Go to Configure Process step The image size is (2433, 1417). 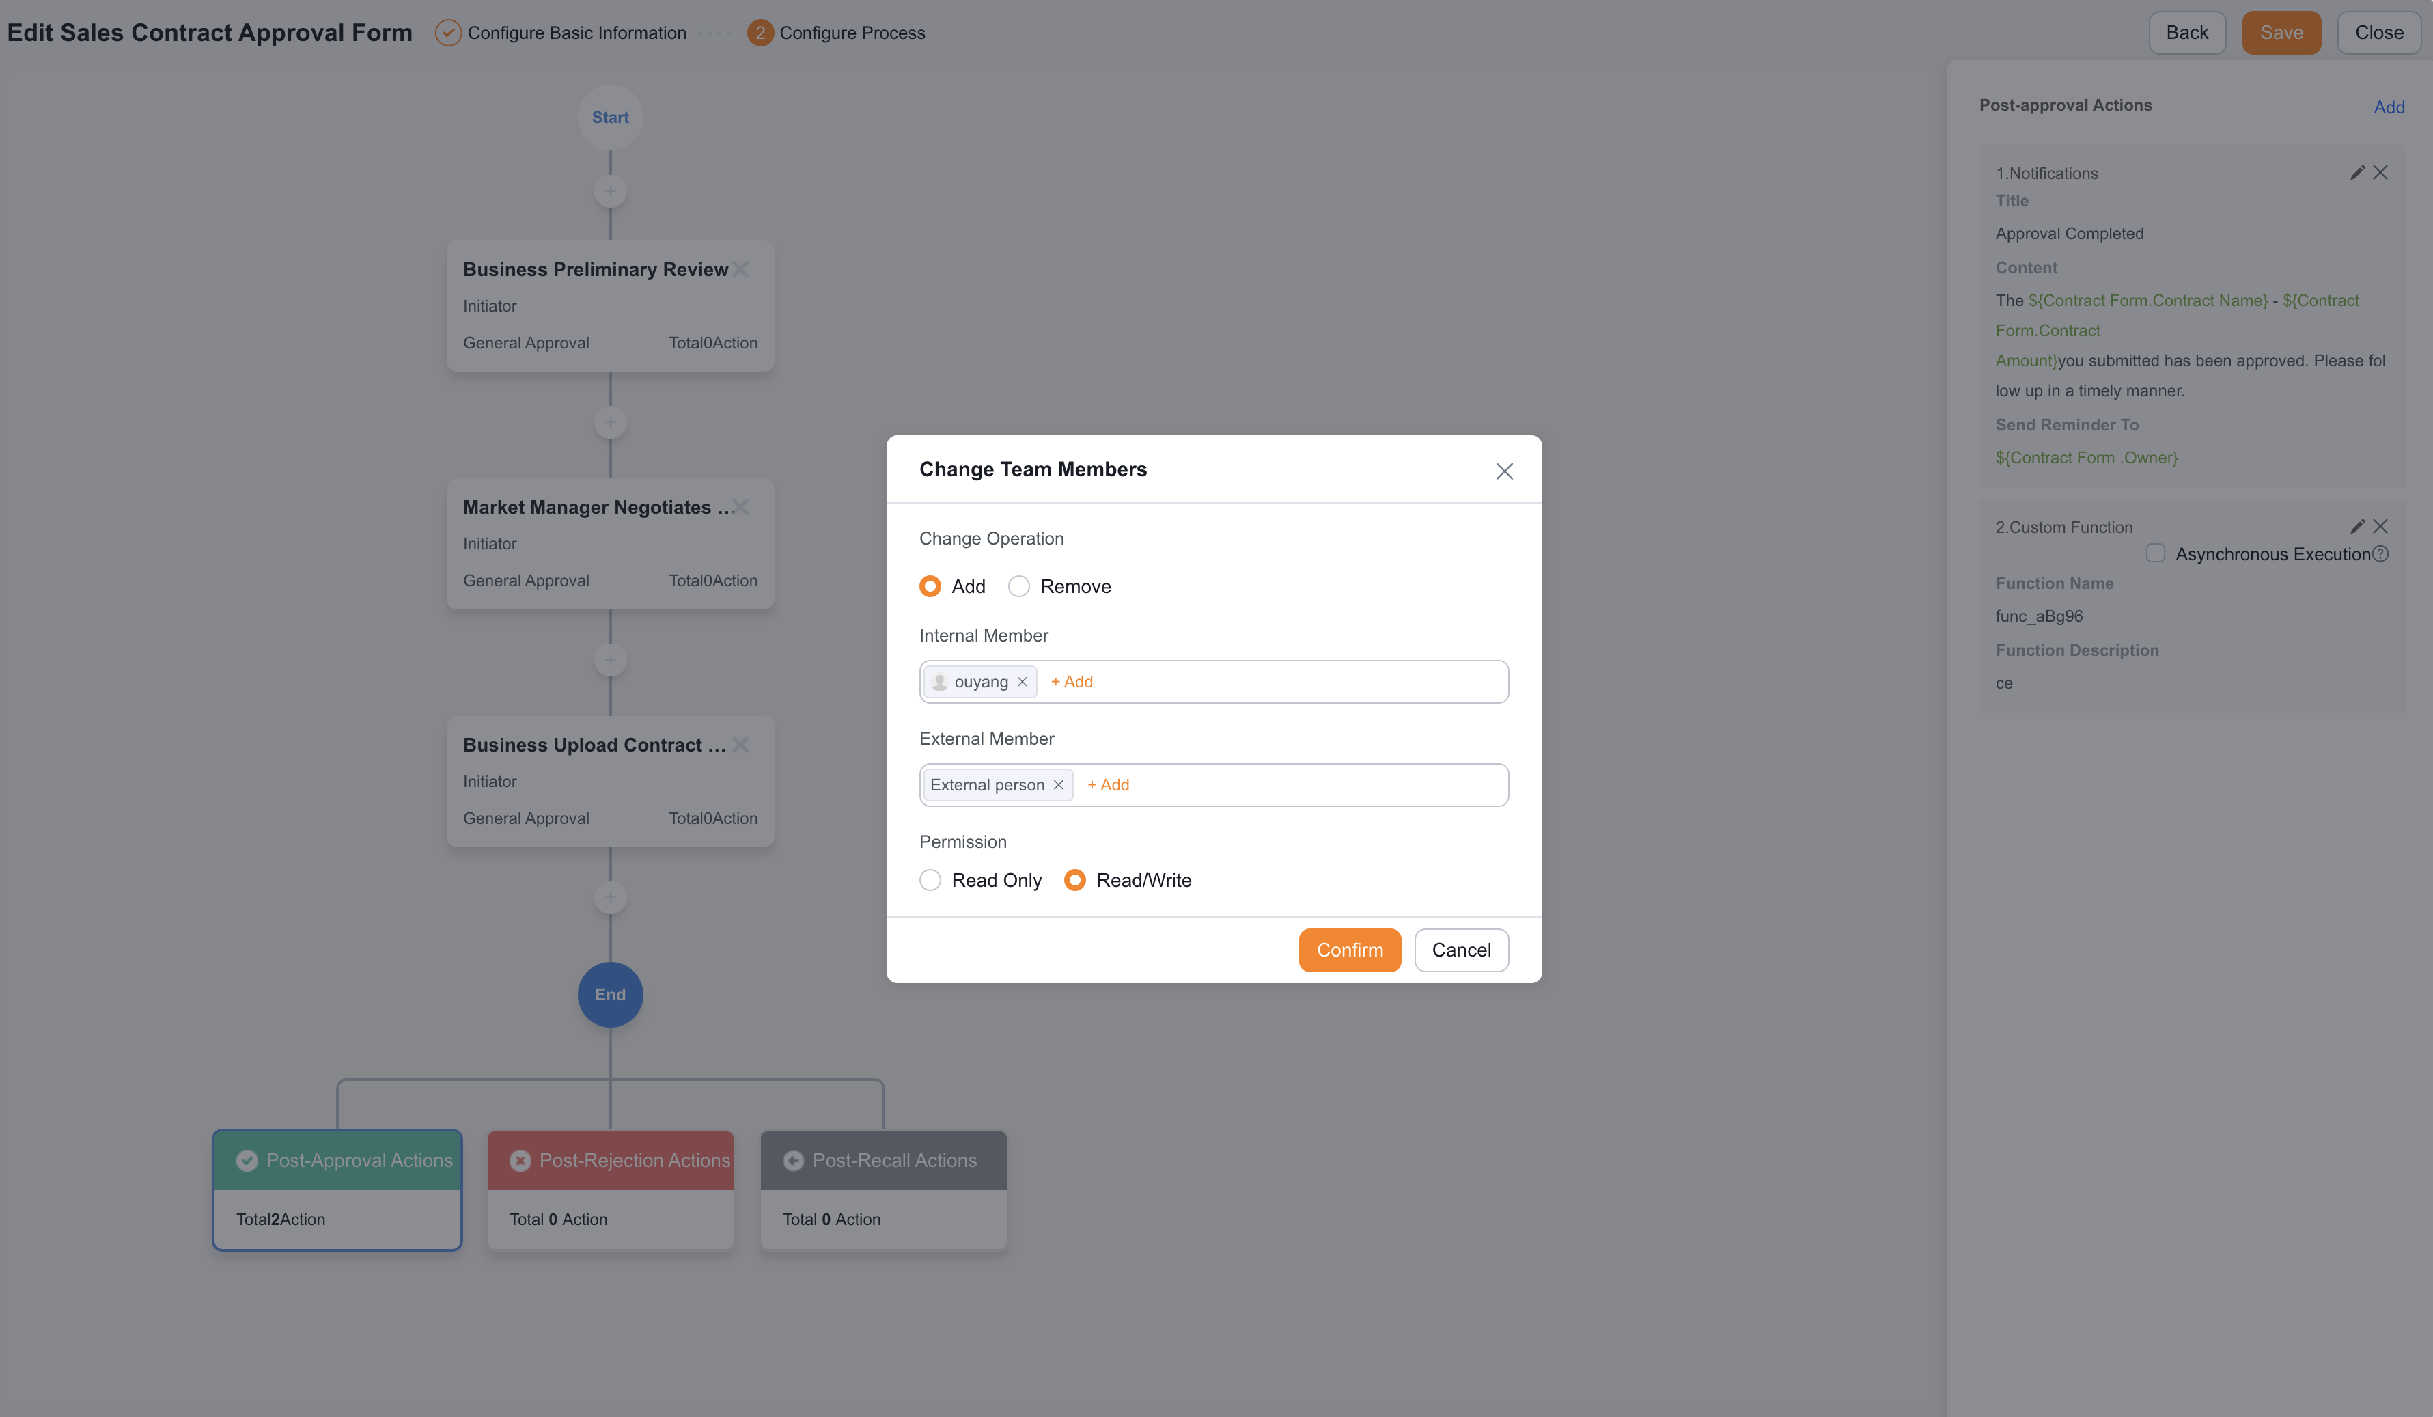pos(836,33)
